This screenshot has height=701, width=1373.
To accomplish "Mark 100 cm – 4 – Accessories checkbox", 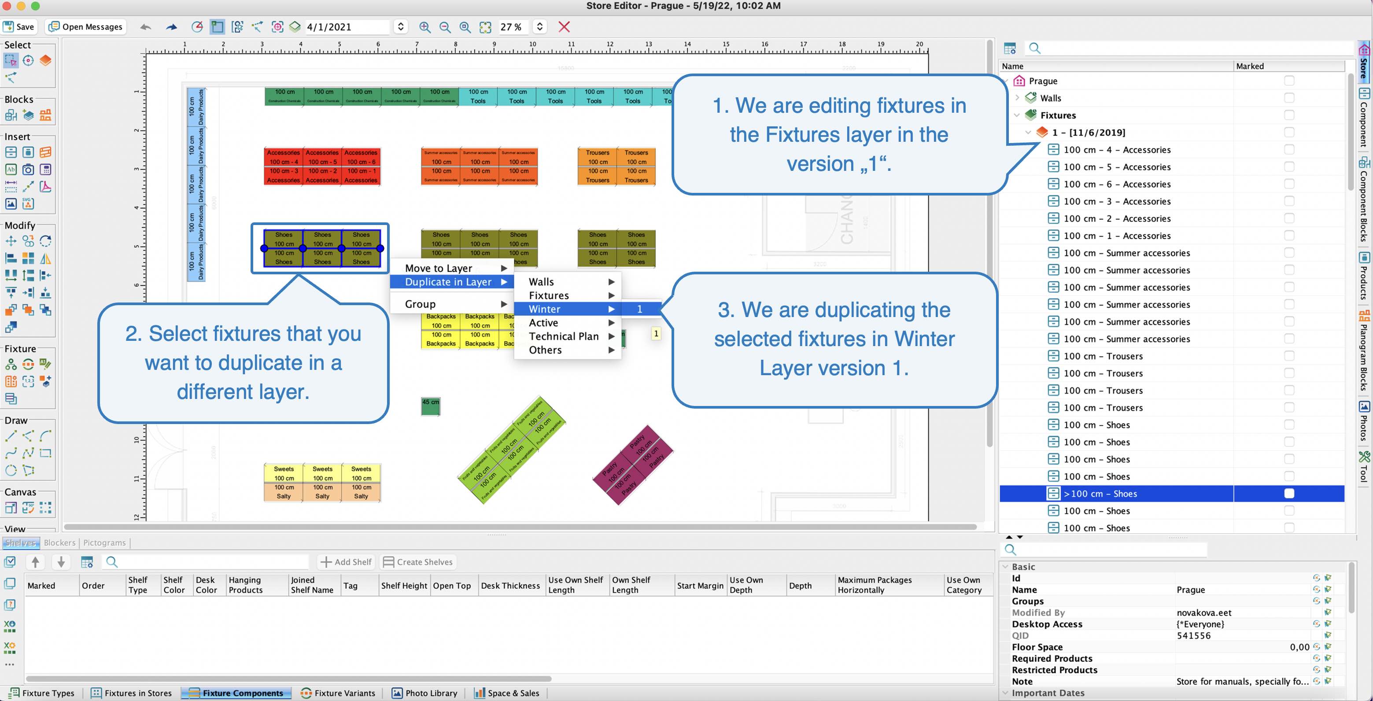I will [x=1289, y=149].
